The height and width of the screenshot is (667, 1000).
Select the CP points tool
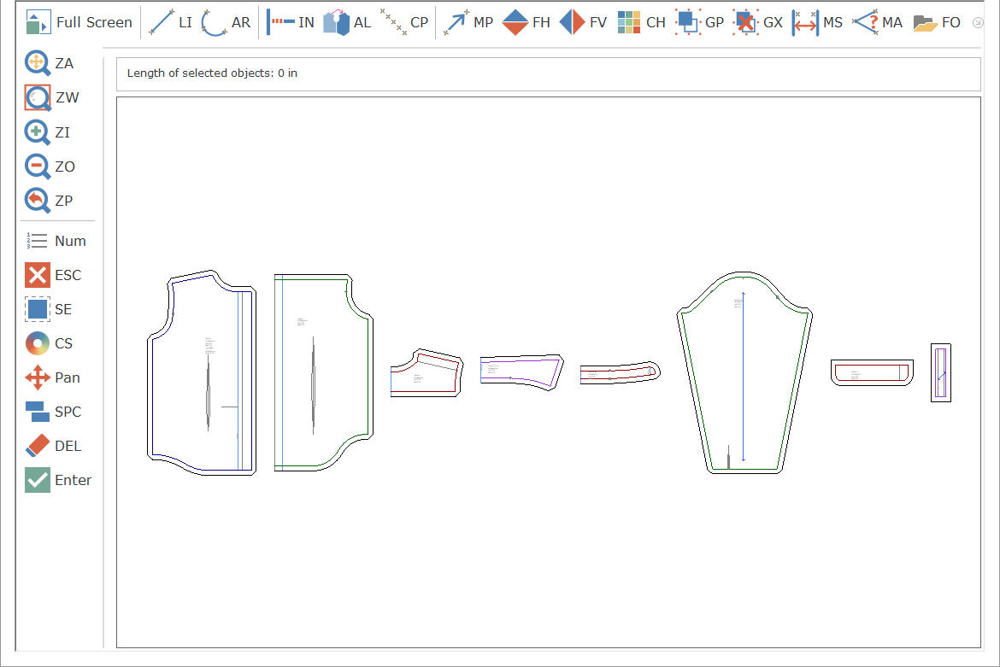[x=404, y=23]
